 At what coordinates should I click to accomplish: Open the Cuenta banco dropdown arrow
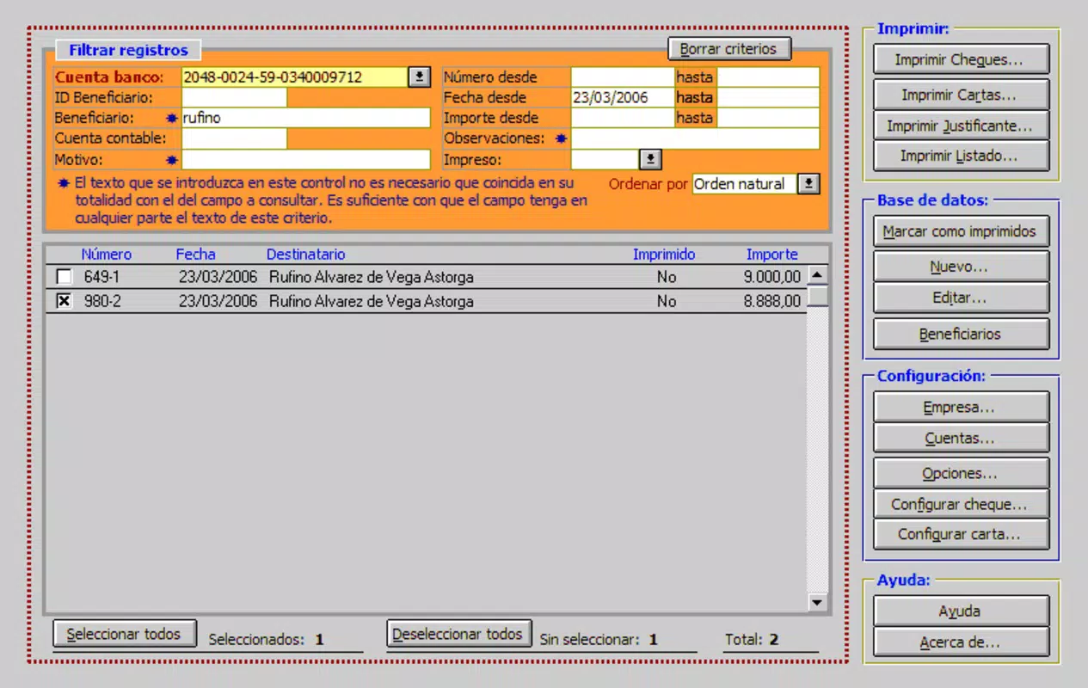(419, 77)
